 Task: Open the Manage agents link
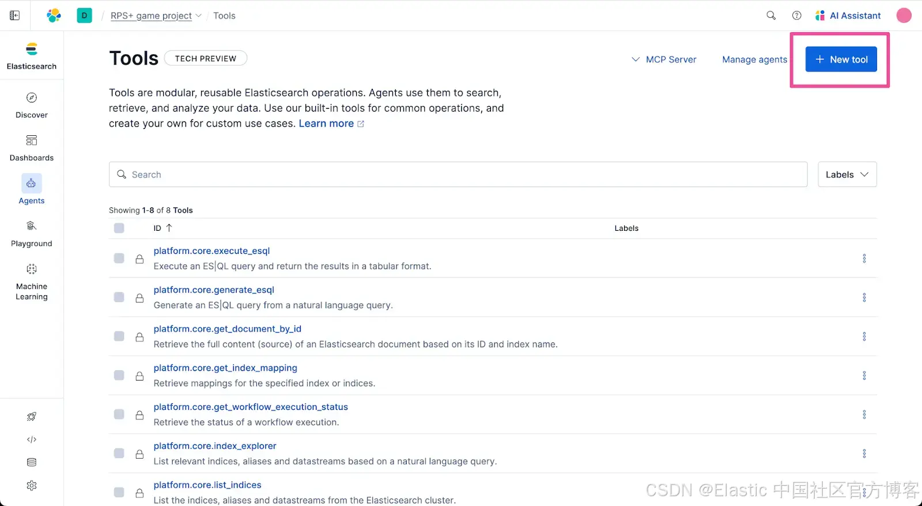pyautogui.click(x=754, y=59)
